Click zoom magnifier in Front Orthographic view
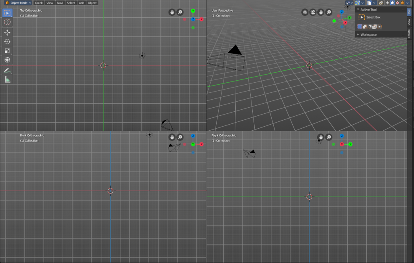Viewport: 414px width, 263px height. 180,137
